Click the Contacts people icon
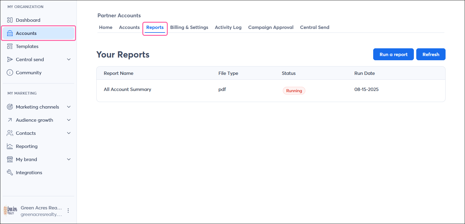This screenshot has height=224, width=465. 10,133
